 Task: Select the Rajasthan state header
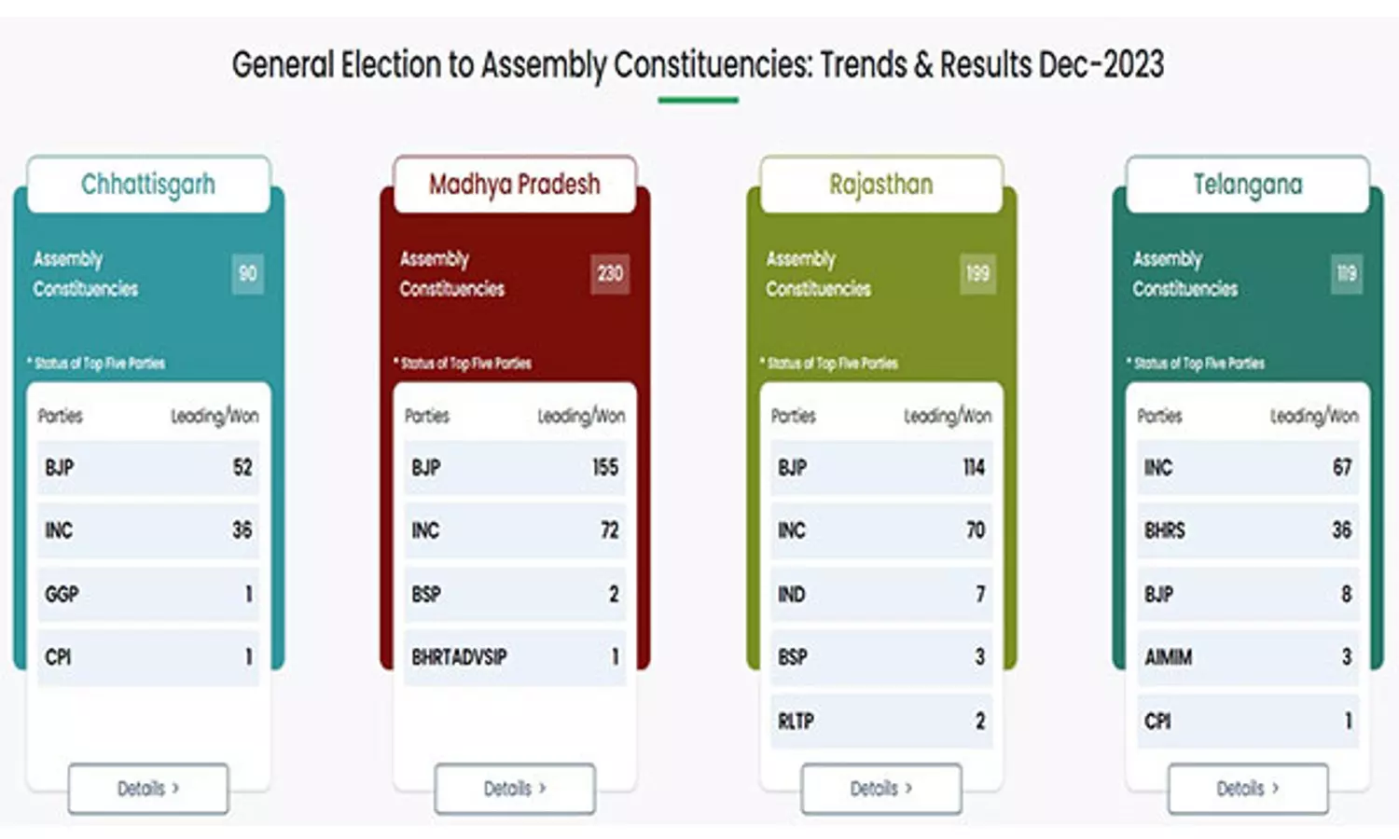(881, 185)
